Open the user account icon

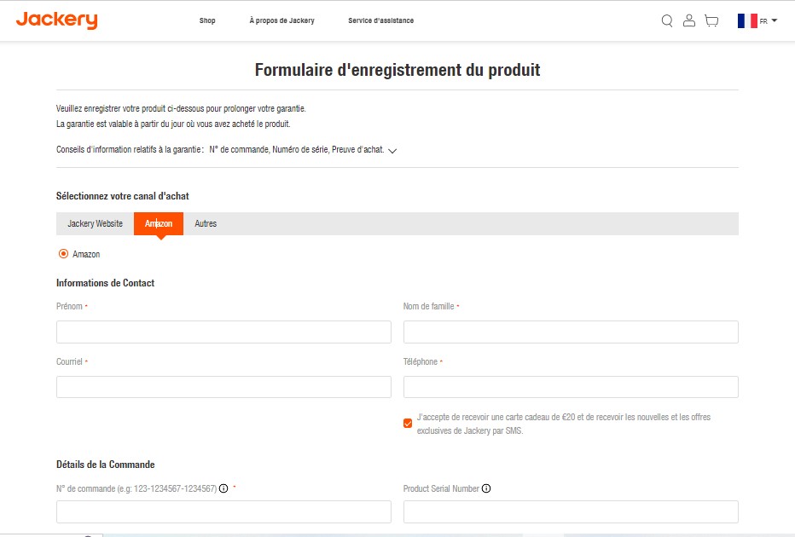click(x=689, y=20)
